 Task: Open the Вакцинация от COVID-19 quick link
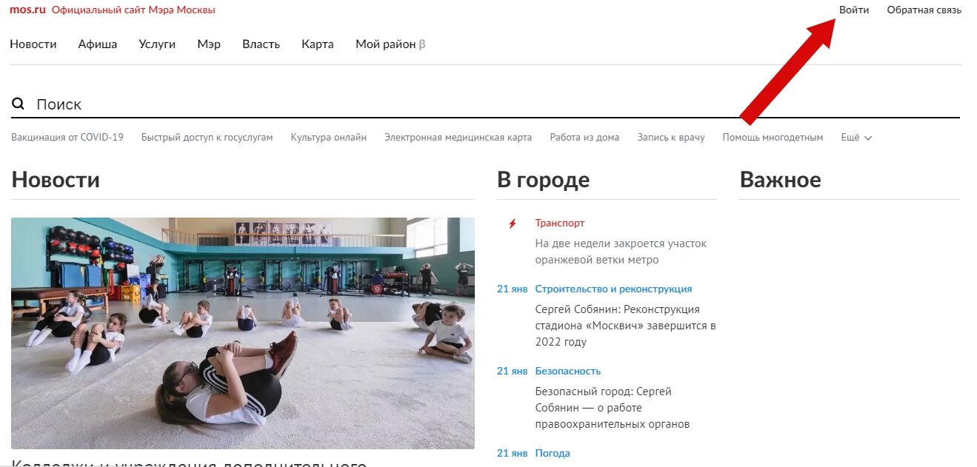67,138
